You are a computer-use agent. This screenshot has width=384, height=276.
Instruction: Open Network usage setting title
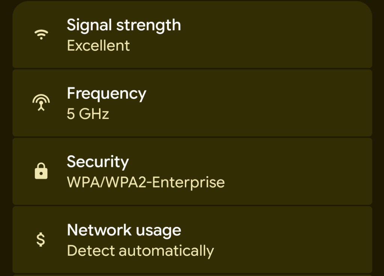[124, 230]
